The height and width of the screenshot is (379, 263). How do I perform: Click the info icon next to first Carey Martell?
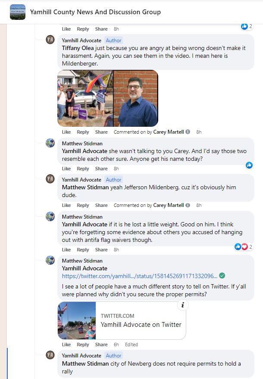[188, 132]
